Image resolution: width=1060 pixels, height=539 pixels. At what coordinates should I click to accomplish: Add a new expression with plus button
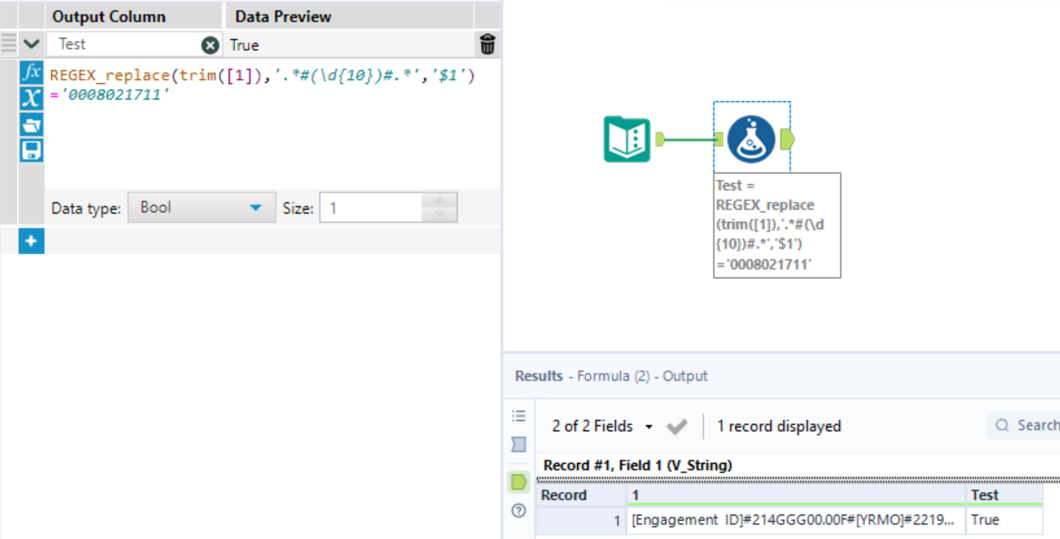point(31,242)
